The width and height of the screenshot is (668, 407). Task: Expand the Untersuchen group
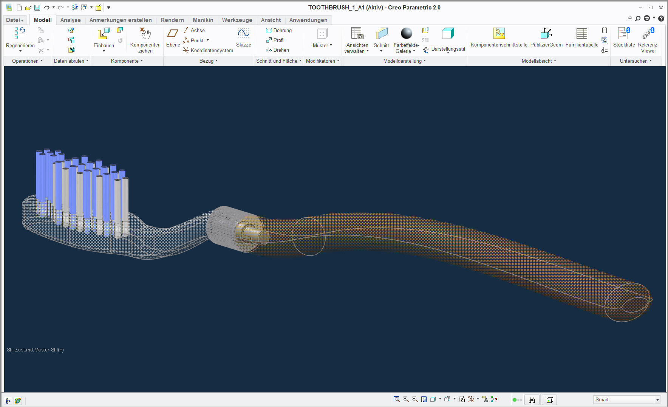pyautogui.click(x=636, y=61)
